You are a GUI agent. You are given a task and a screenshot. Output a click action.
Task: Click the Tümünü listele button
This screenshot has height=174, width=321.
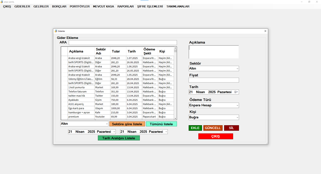(x=161, y=124)
